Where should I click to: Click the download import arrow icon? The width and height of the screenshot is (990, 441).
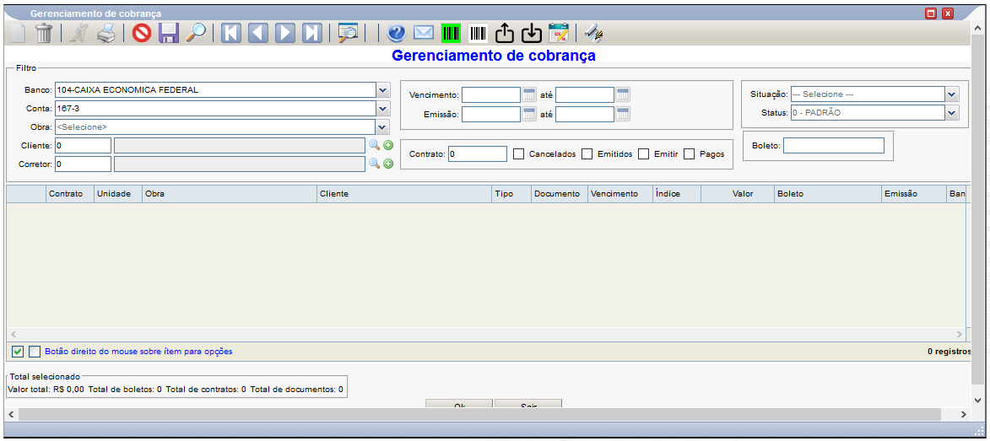pyautogui.click(x=532, y=33)
